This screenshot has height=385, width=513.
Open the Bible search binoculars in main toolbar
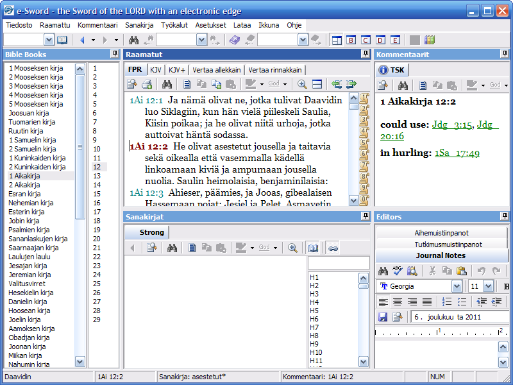pyautogui.click(x=133, y=40)
